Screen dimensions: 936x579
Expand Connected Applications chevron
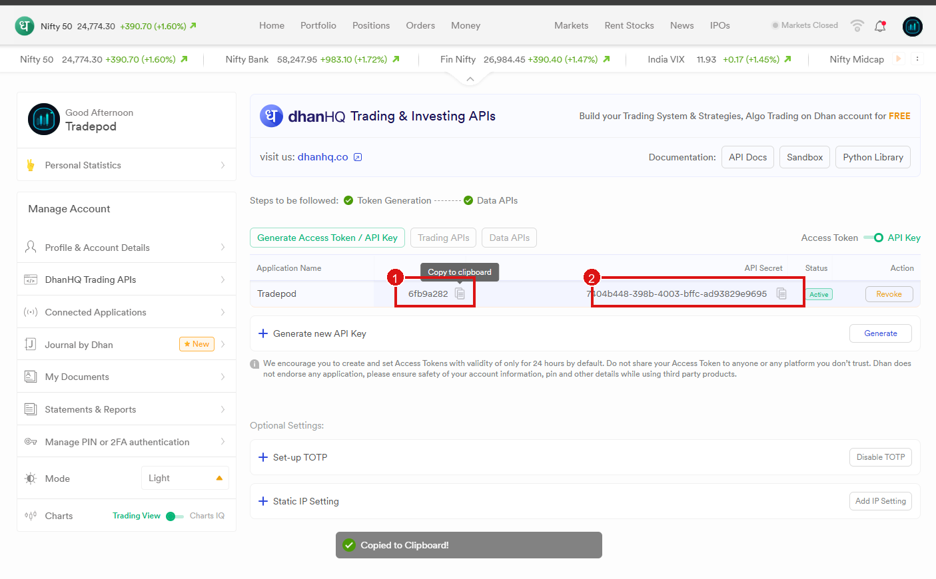coord(223,312)
